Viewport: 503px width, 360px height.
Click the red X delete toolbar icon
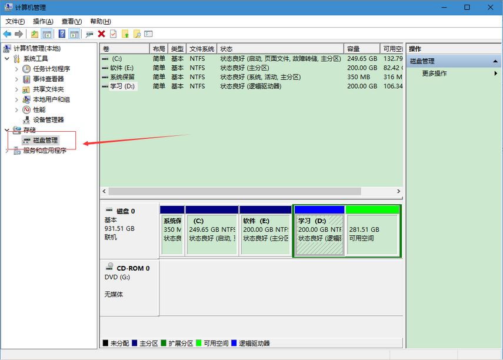pos(101,34)
